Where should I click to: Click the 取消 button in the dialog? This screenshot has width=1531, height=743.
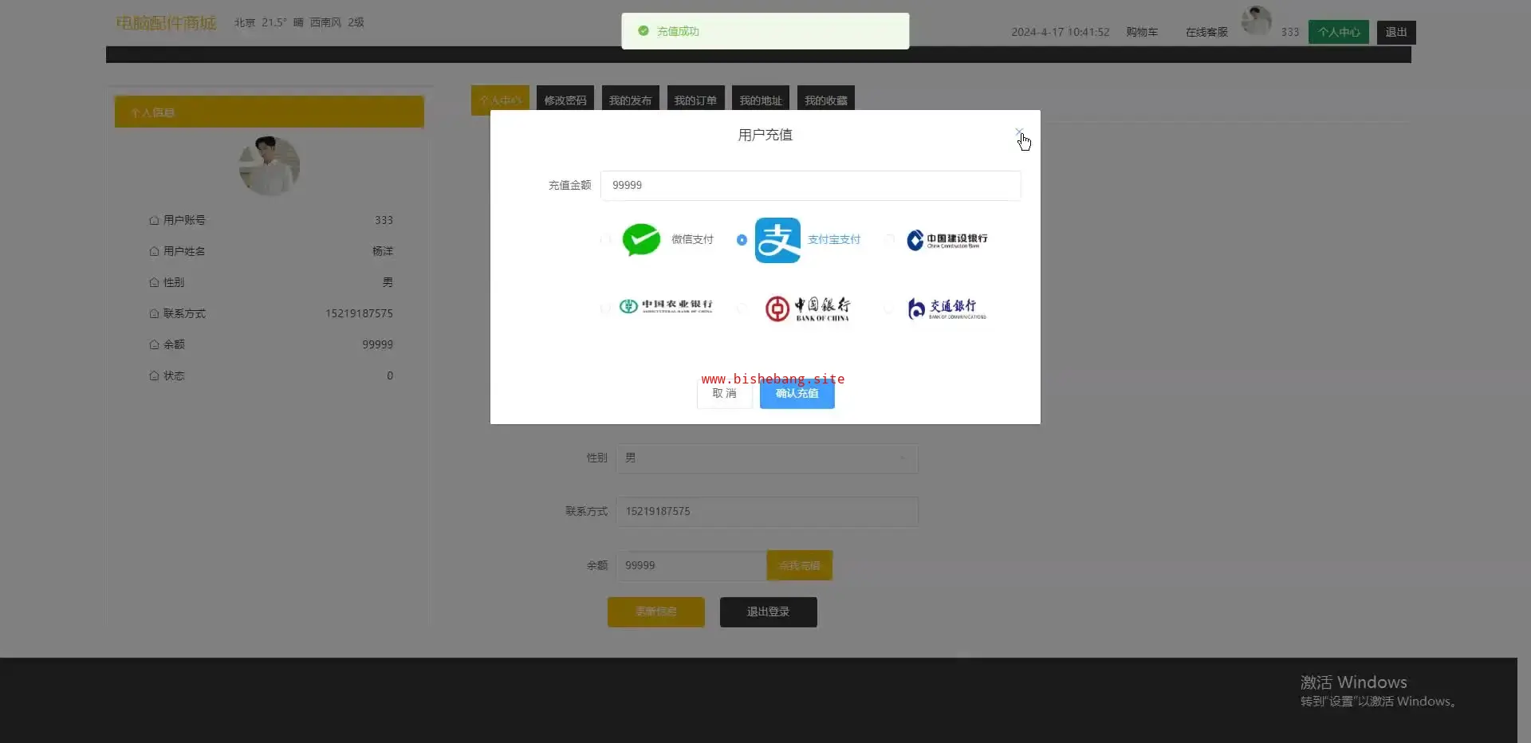click(x=725, y=394)
